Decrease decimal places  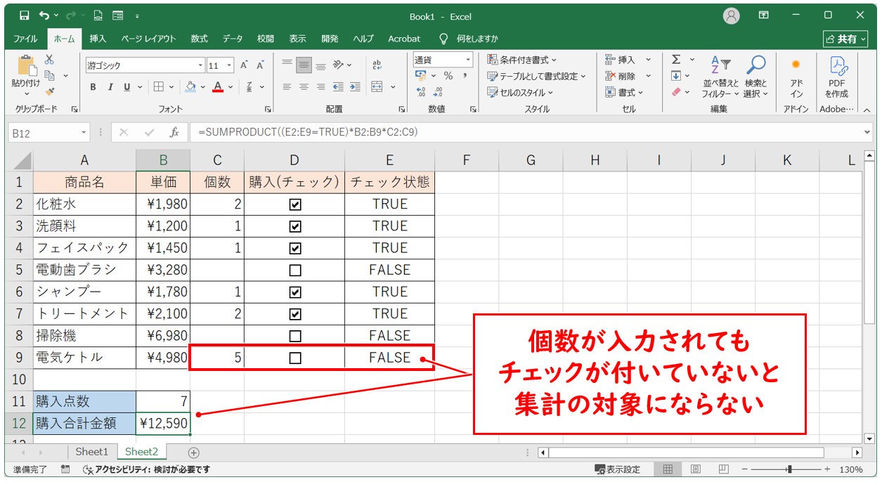[x=438, y=92]
